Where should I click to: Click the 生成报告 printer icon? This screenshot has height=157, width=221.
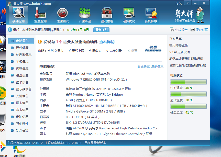point(172,30)
